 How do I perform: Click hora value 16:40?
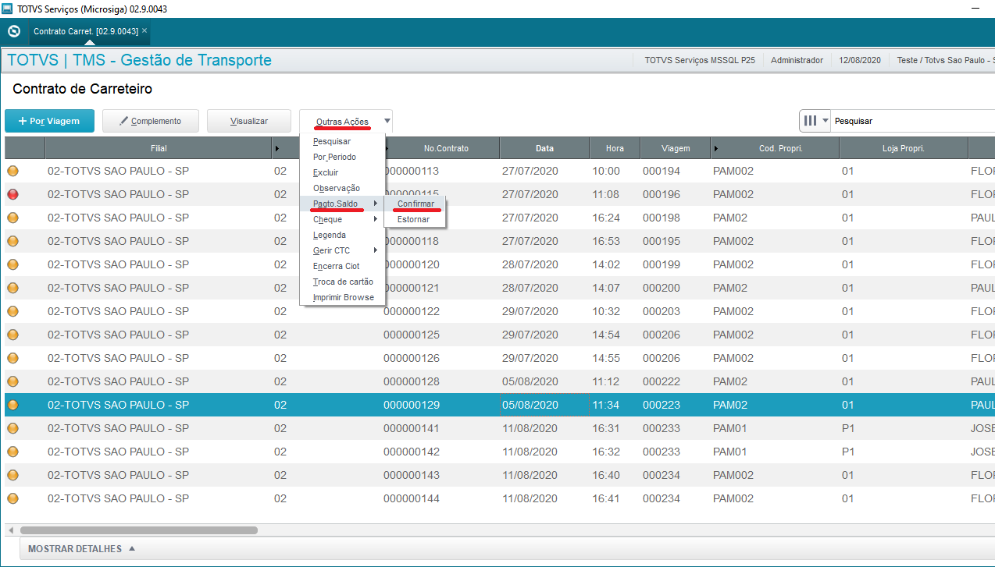click(x=606, y=475)
